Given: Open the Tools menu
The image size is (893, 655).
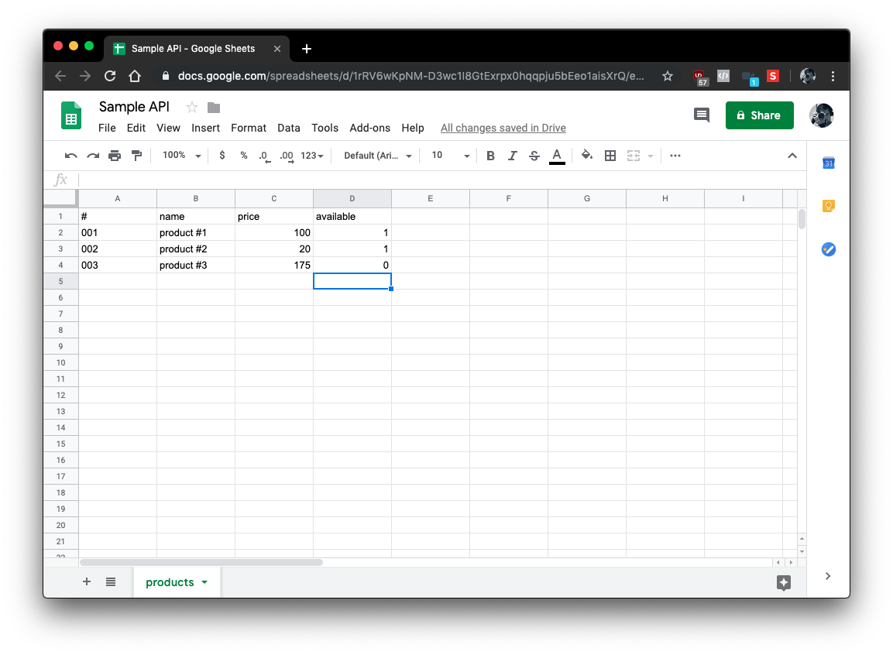Looking at the screenshot, I should pos(325,128).
